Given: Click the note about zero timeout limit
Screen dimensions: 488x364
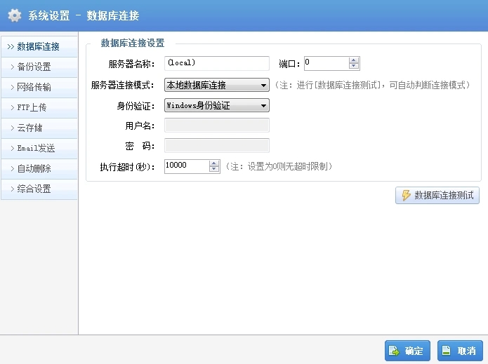Looking at the screenshot, I should coord(279,166).
